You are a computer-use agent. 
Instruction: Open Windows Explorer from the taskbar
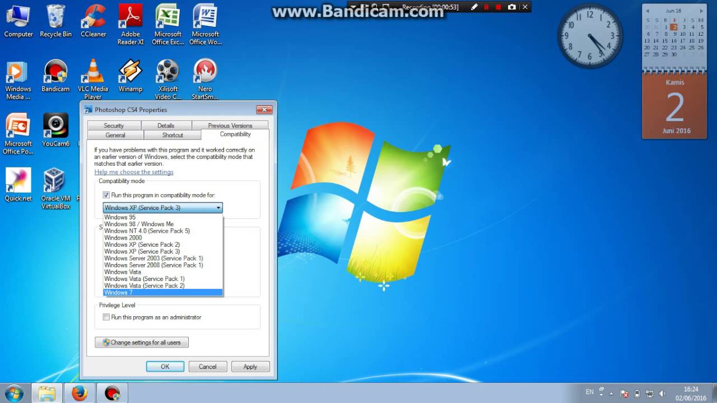(x=47, y=393)
